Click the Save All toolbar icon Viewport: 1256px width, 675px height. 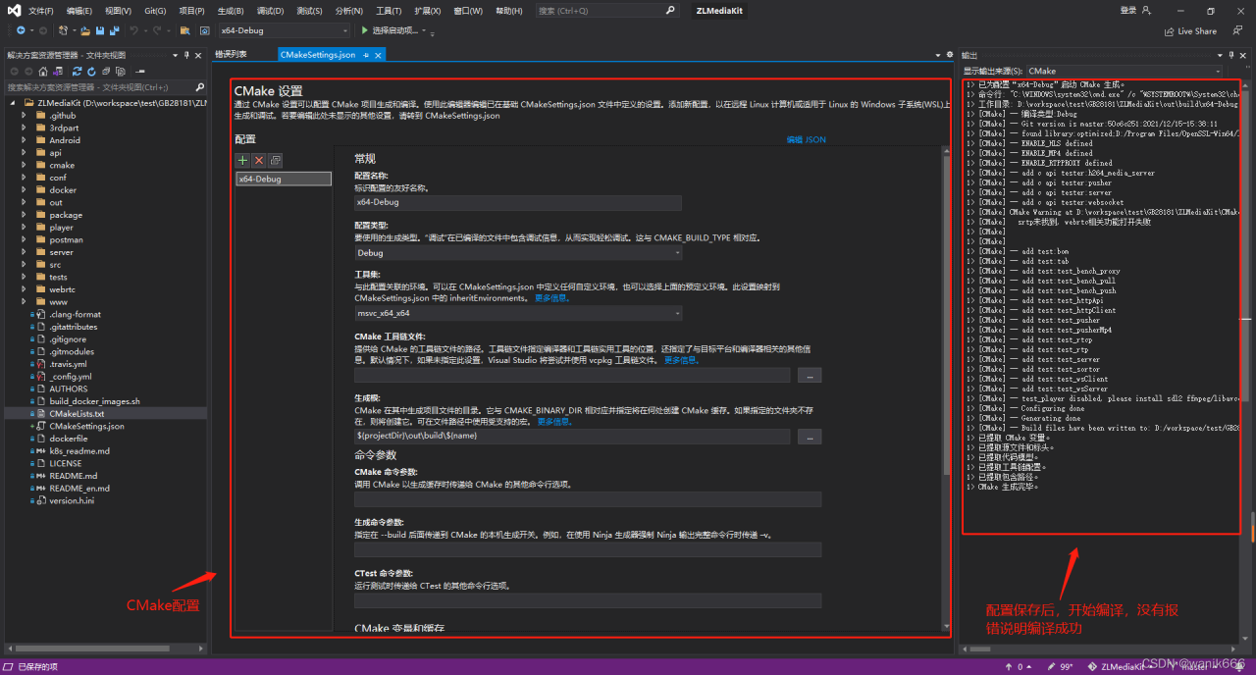[x=115, y=30]
